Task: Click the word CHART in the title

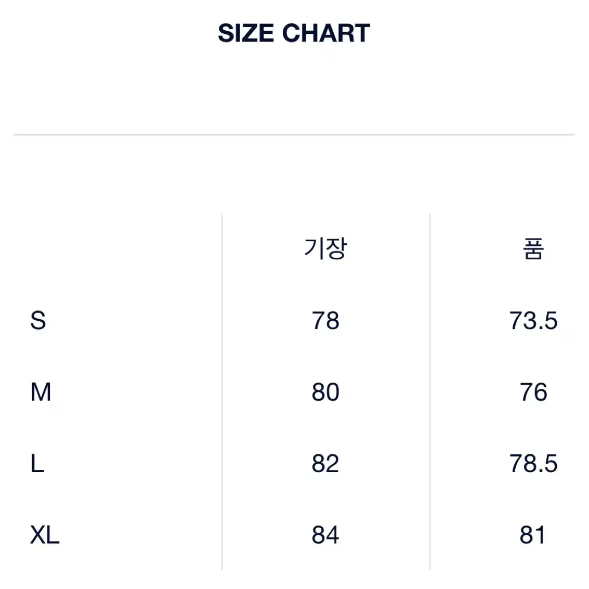Action: pyautogui.click(x=326, y=33)
